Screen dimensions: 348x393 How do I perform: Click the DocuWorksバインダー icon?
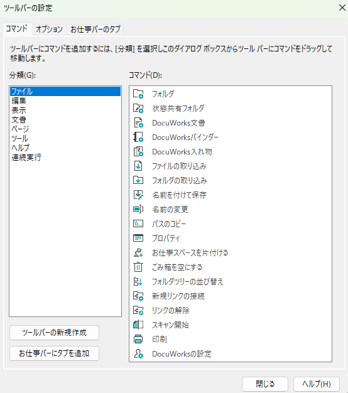[x=138, y=137]
